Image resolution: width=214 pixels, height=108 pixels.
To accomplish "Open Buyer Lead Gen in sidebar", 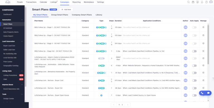I will [x=9, y=46].
